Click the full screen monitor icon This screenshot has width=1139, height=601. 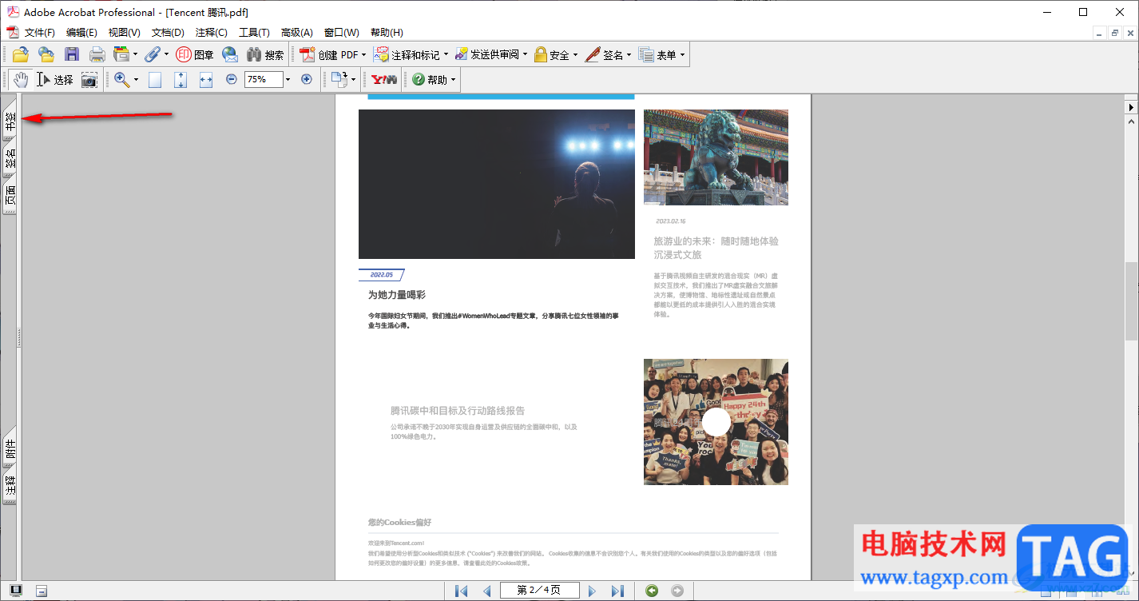tap(16, 591)
